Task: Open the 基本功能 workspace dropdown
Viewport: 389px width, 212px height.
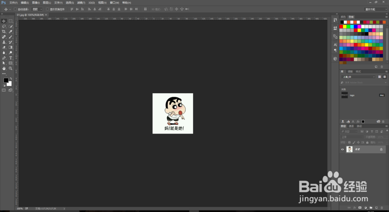Action: coord(376,9)
